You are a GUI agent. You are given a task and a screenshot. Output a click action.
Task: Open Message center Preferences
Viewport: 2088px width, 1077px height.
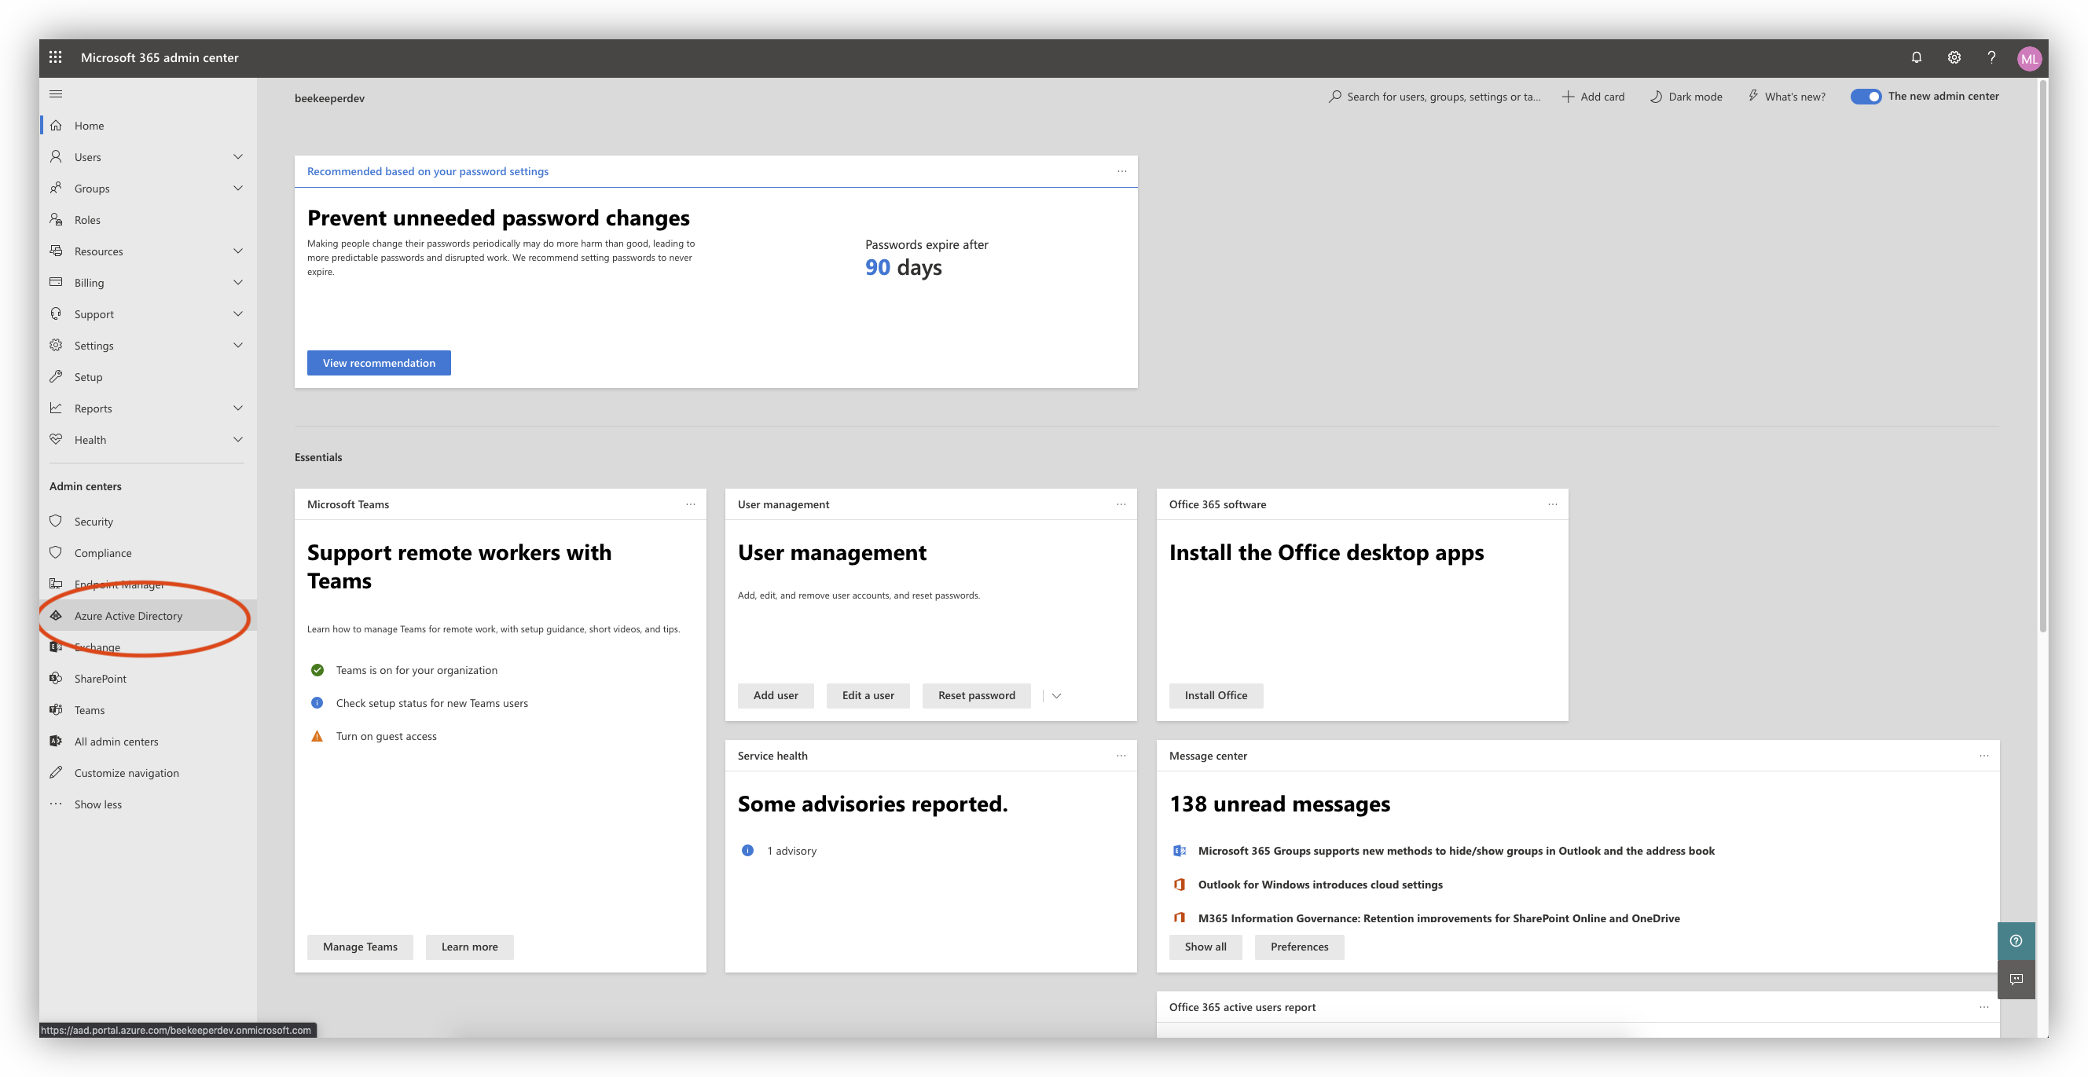pyautogui.click(x=1299, y=947)
